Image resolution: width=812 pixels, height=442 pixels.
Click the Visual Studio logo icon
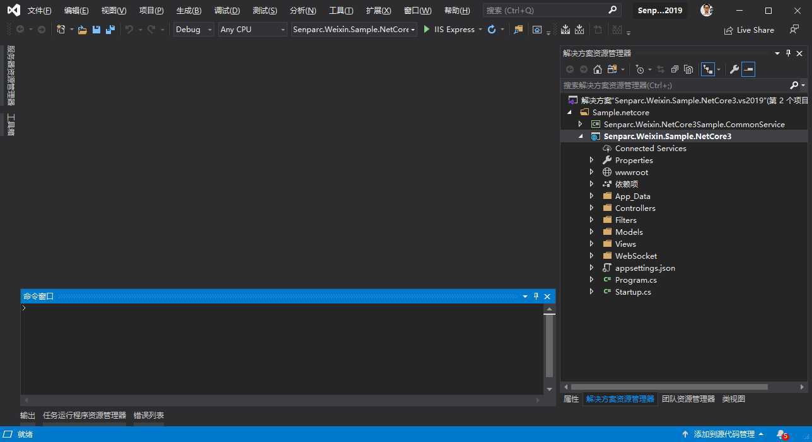pyautogui.click(x=13, y=11)
